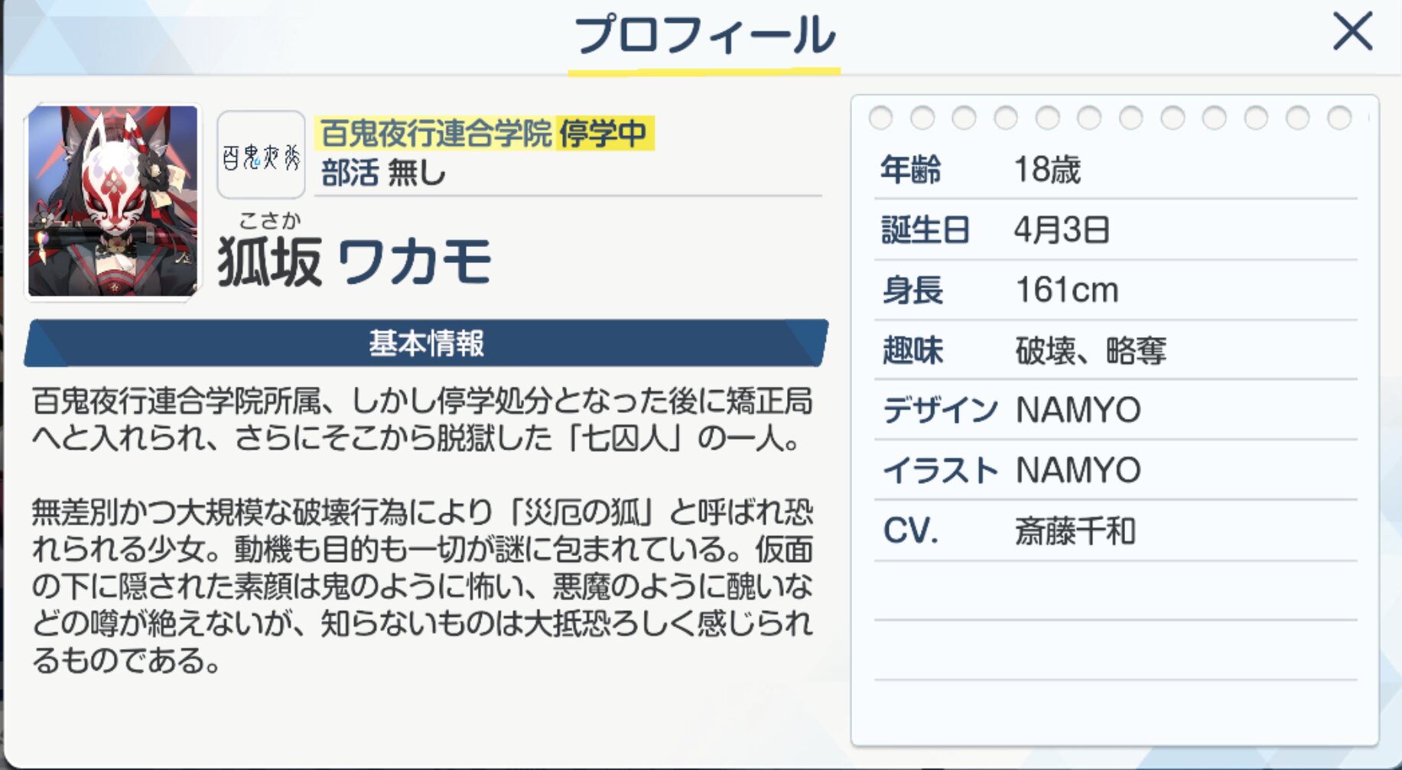Select the 年齢 18歳 row
1402x770 pixels.
click(1114, 170)
